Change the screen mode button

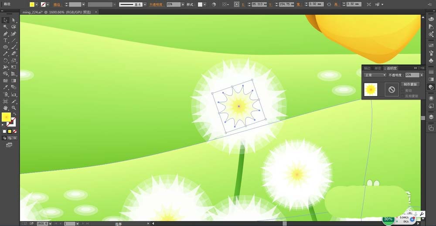9,145
